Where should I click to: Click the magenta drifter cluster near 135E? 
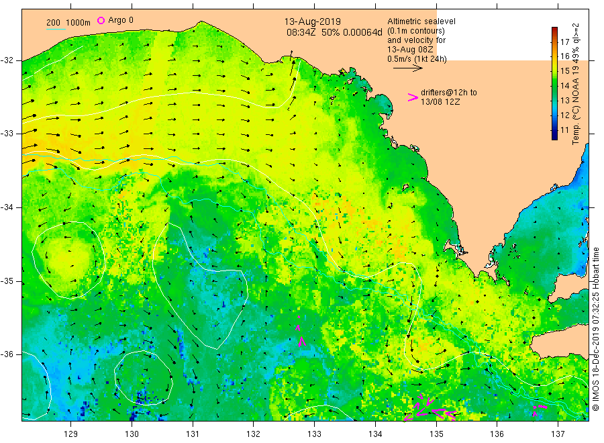click(x=430, y=409)
